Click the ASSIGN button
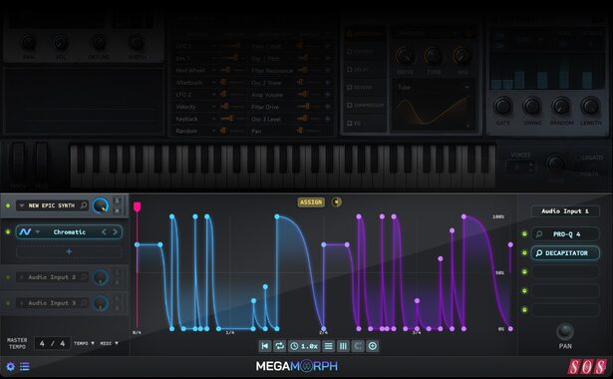The height and width of the screenshot is (379, 613). click(311, 201)
